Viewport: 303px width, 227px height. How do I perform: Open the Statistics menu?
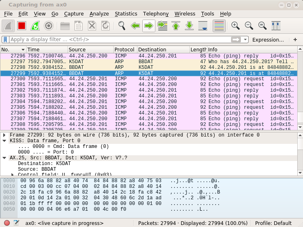tap(126, 14)
